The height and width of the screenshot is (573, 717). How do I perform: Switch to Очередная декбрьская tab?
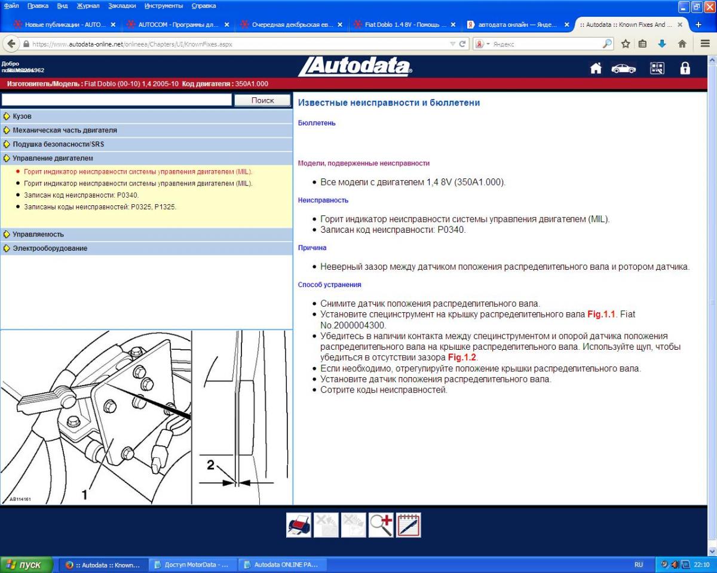click(290, 25)
